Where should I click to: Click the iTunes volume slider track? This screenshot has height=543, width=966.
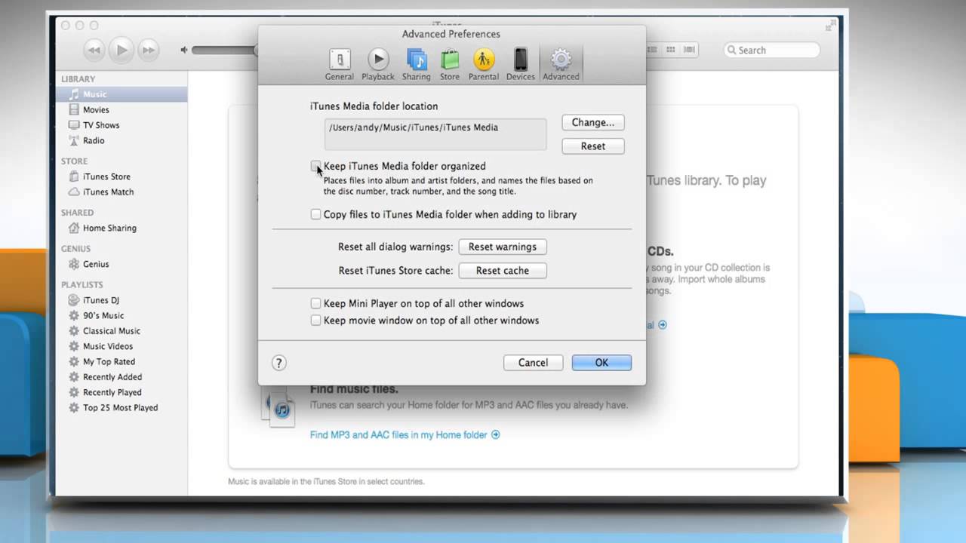(x=224, y=51)
